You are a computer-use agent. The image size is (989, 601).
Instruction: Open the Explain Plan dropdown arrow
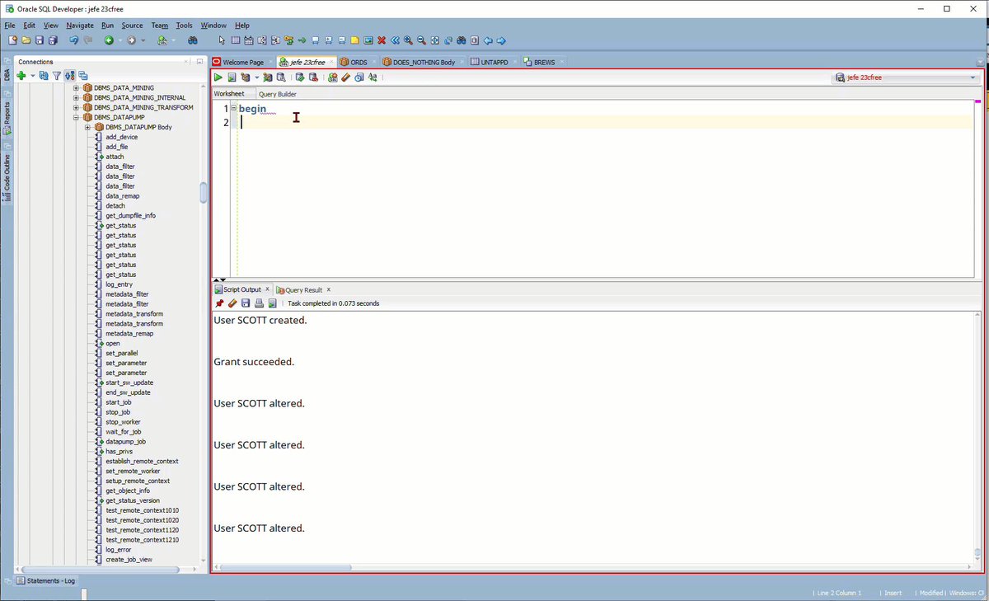[256, 77]
